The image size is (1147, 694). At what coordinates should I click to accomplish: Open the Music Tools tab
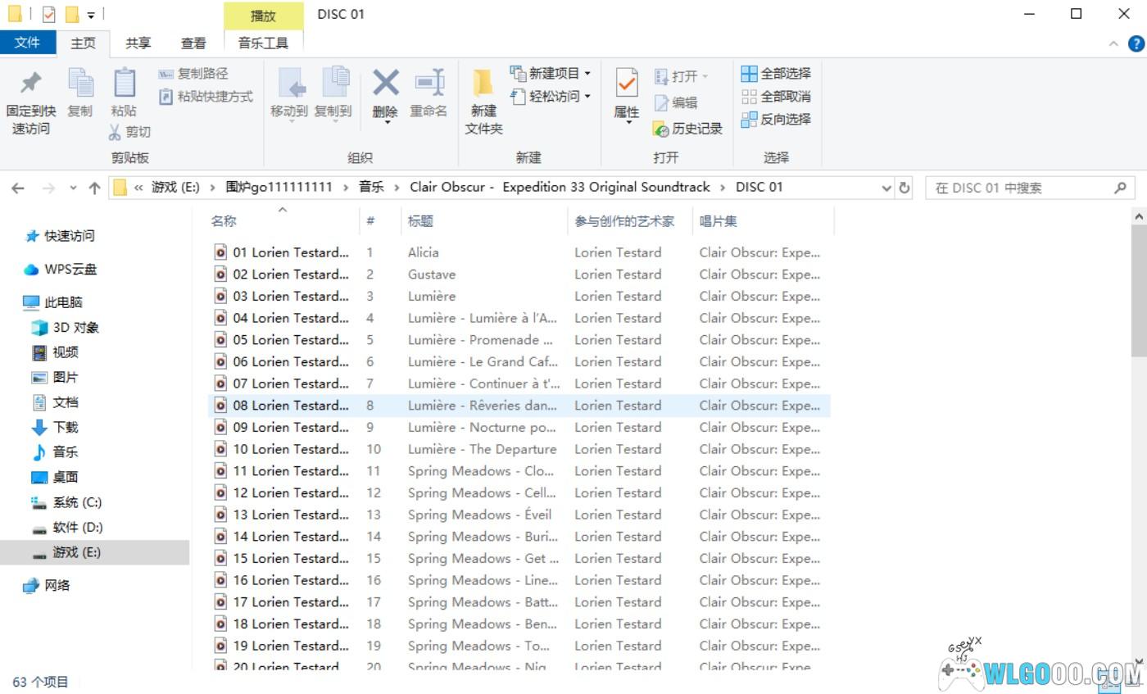pyautogui.click(x=263, y=43)
